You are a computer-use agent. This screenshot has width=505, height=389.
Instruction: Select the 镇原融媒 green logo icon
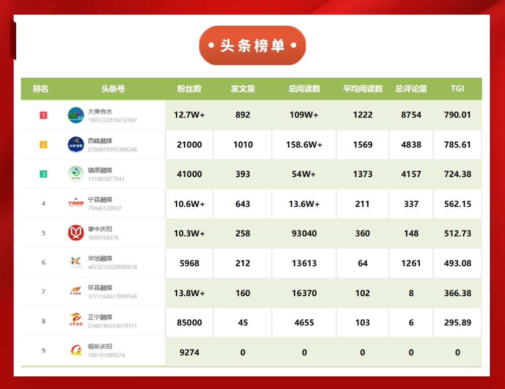coord(76,174)
